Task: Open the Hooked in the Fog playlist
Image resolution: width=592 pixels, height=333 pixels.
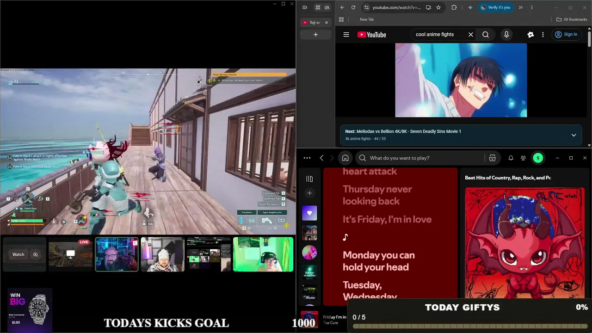Action: (x=309, y=272)
